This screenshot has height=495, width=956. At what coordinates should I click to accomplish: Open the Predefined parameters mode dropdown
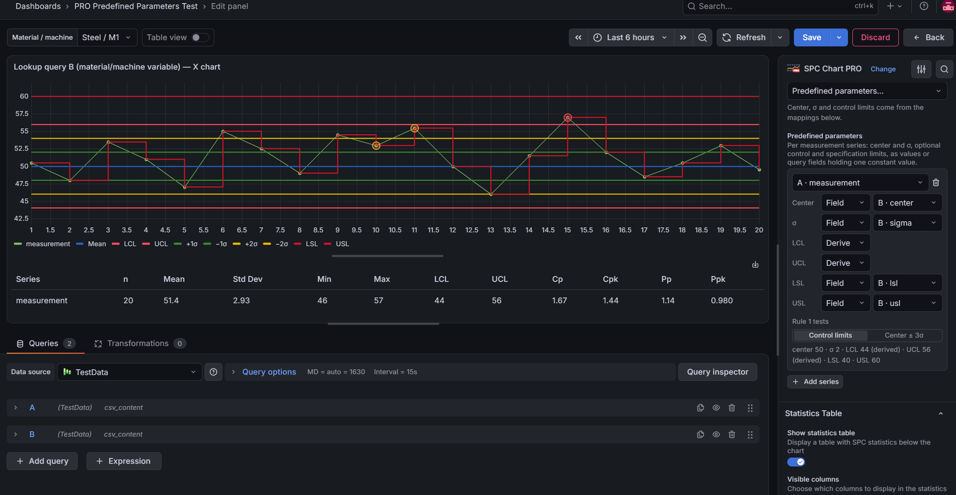point(867,91)
